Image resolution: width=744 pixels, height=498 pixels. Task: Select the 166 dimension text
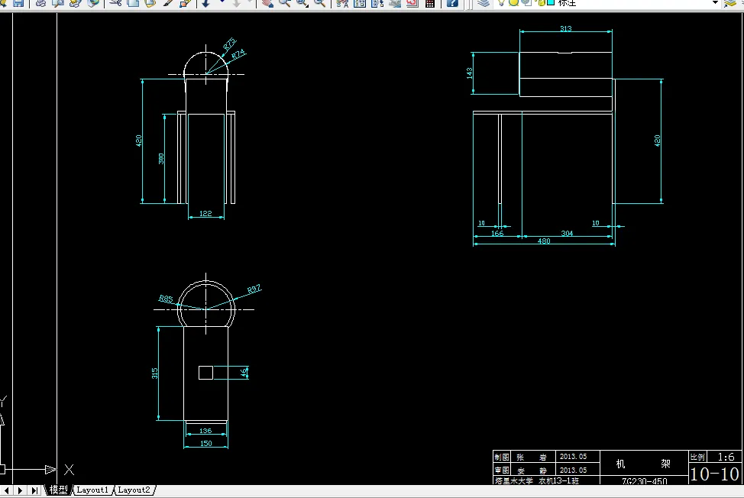497,234
